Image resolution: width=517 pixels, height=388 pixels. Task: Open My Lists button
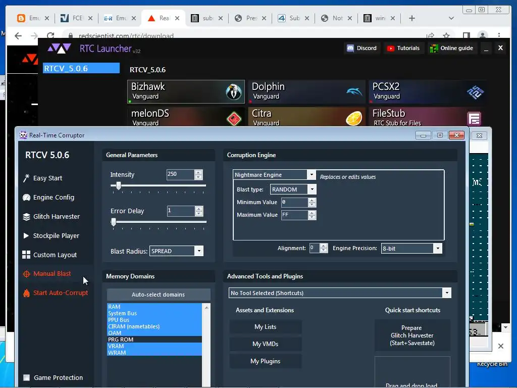tap(266, 327)
